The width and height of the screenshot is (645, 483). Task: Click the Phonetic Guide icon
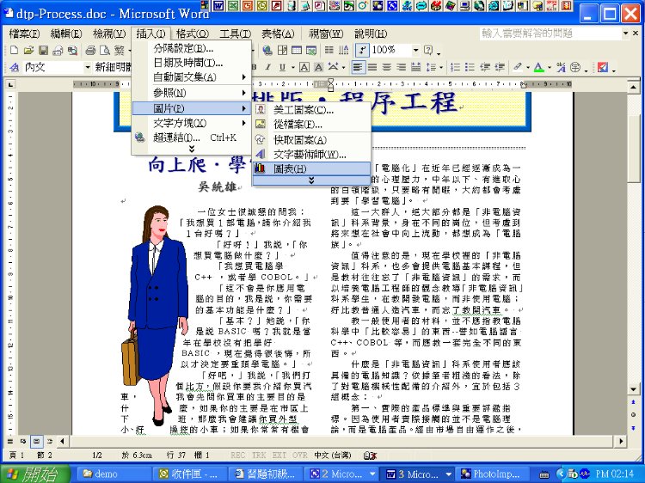[x=561, y=67]
